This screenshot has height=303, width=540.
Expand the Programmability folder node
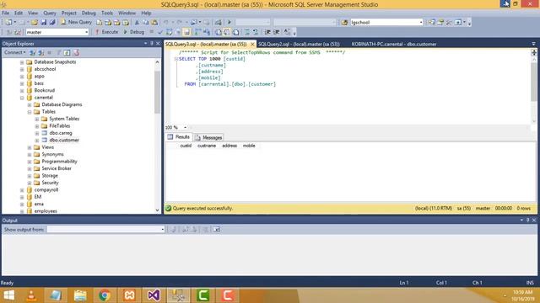pyautogui.click(x=30, y=162)
